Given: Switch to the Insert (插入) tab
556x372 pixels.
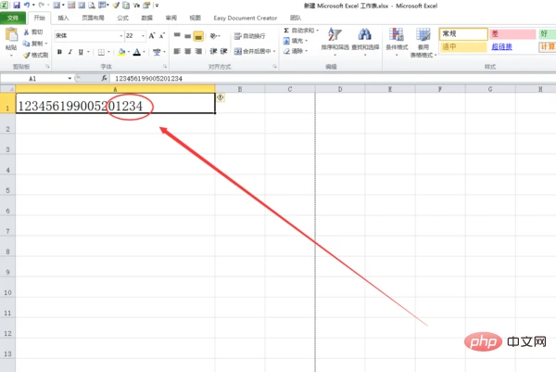Looking at the screenshot, I should point(63,18).
